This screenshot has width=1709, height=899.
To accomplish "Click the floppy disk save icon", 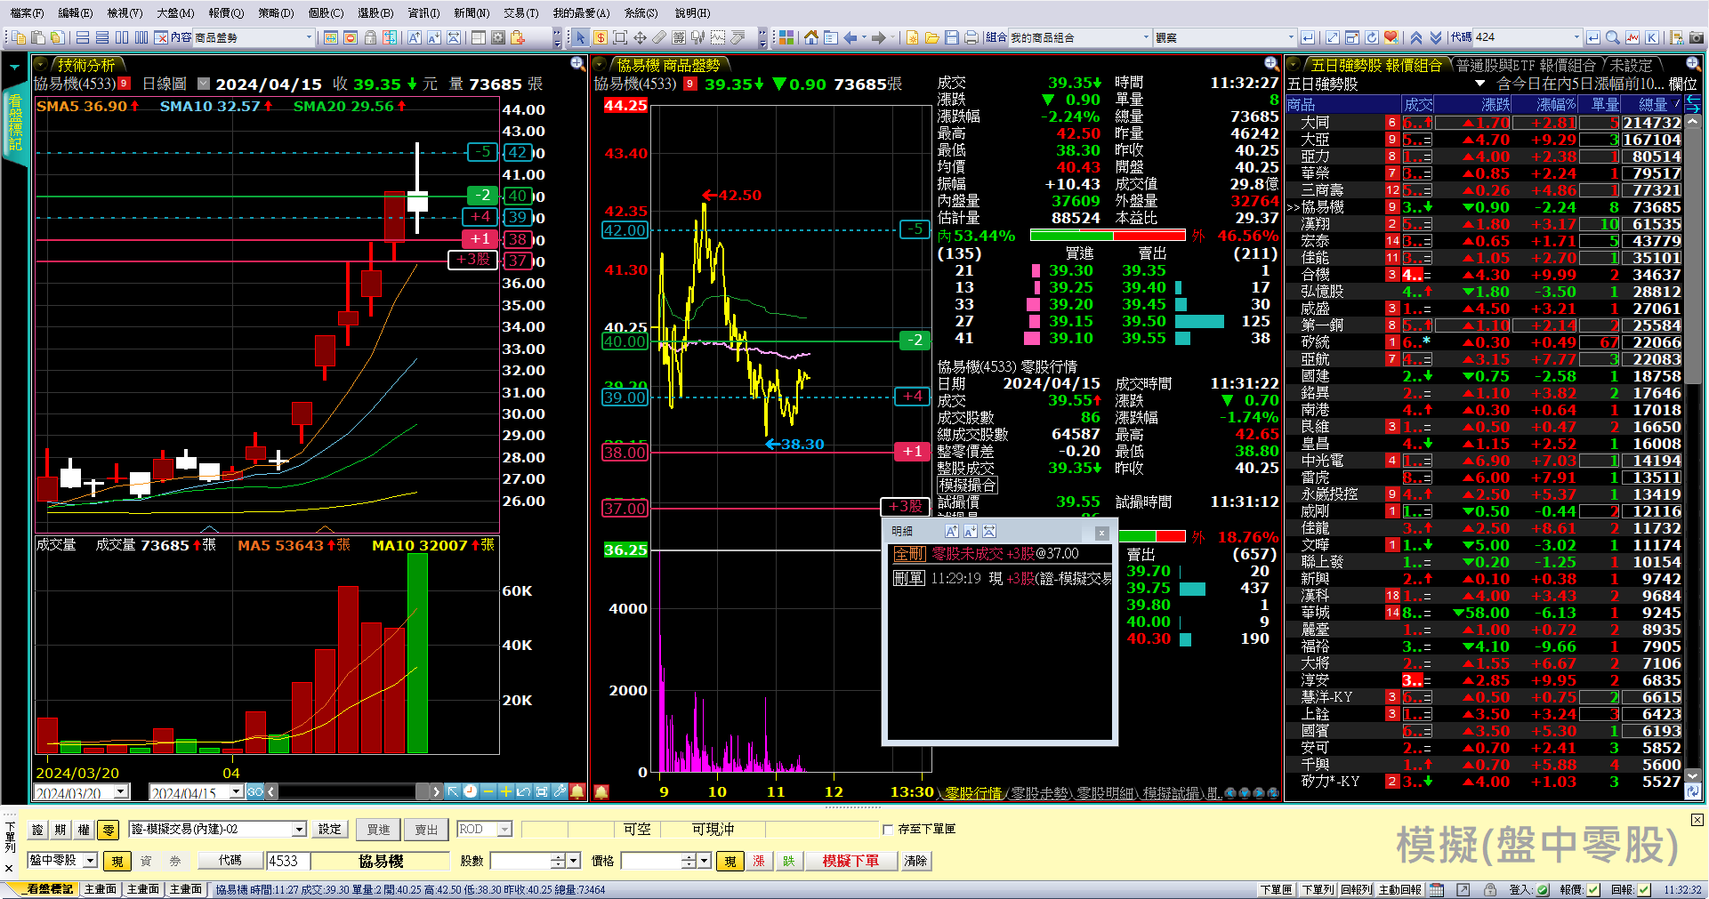I will click(952, 37).
